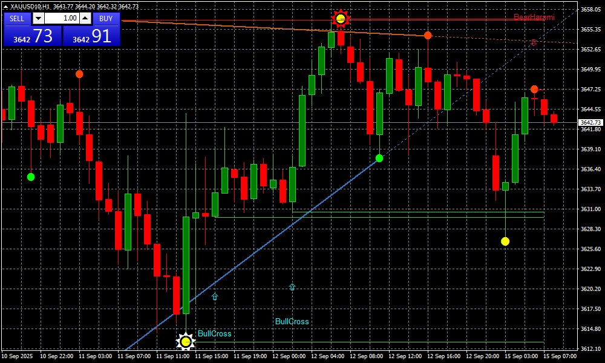Click the BullCross label next to the sun marker
605x363 pixels.
(214, 333)
